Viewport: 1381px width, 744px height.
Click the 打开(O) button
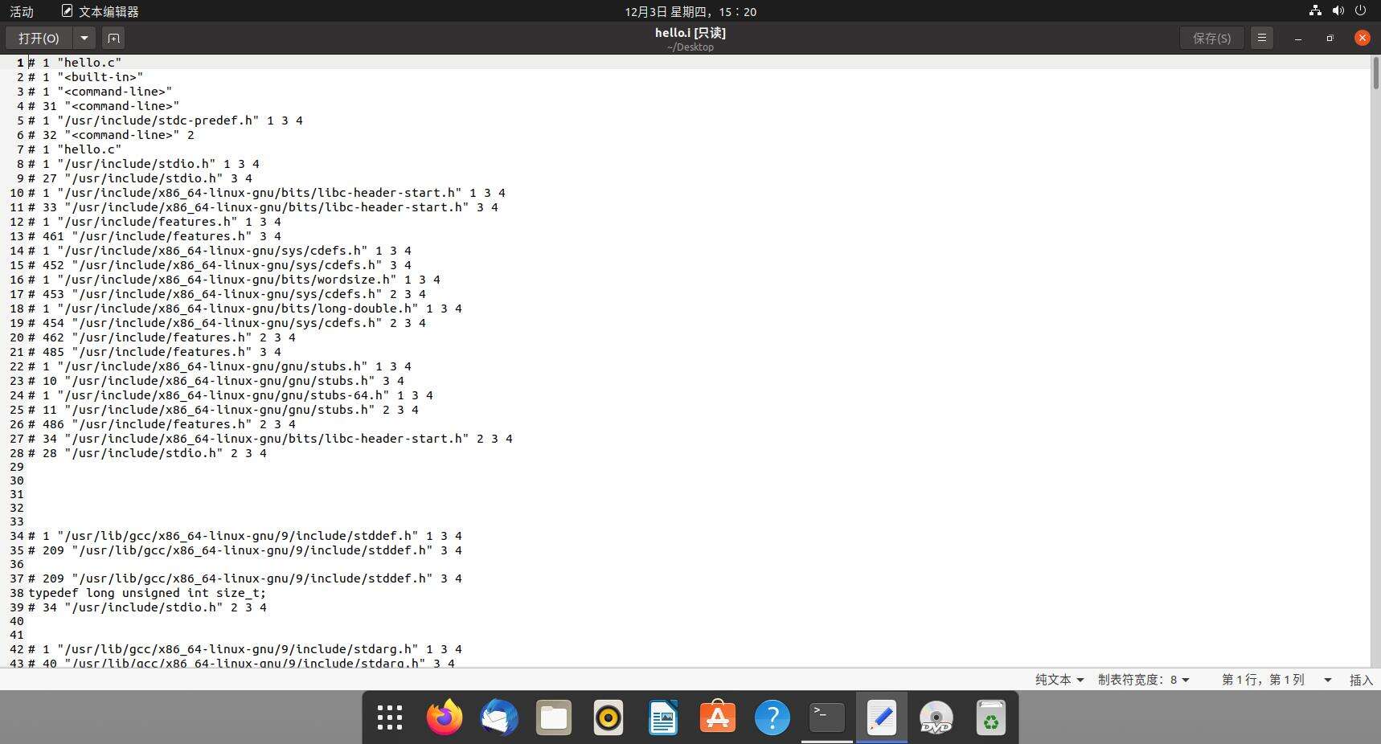pyautogui.click(x=39, y=38)
